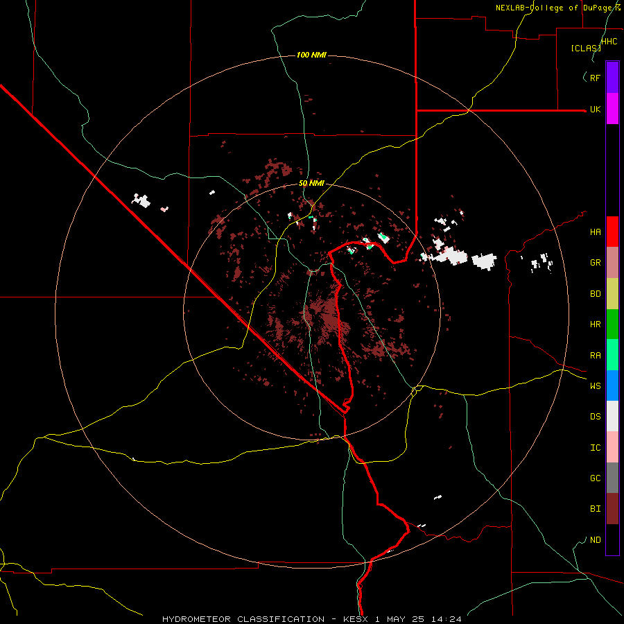Click the bright green RA legend swatch
This screenshot has height=624, width=624.
612,355
